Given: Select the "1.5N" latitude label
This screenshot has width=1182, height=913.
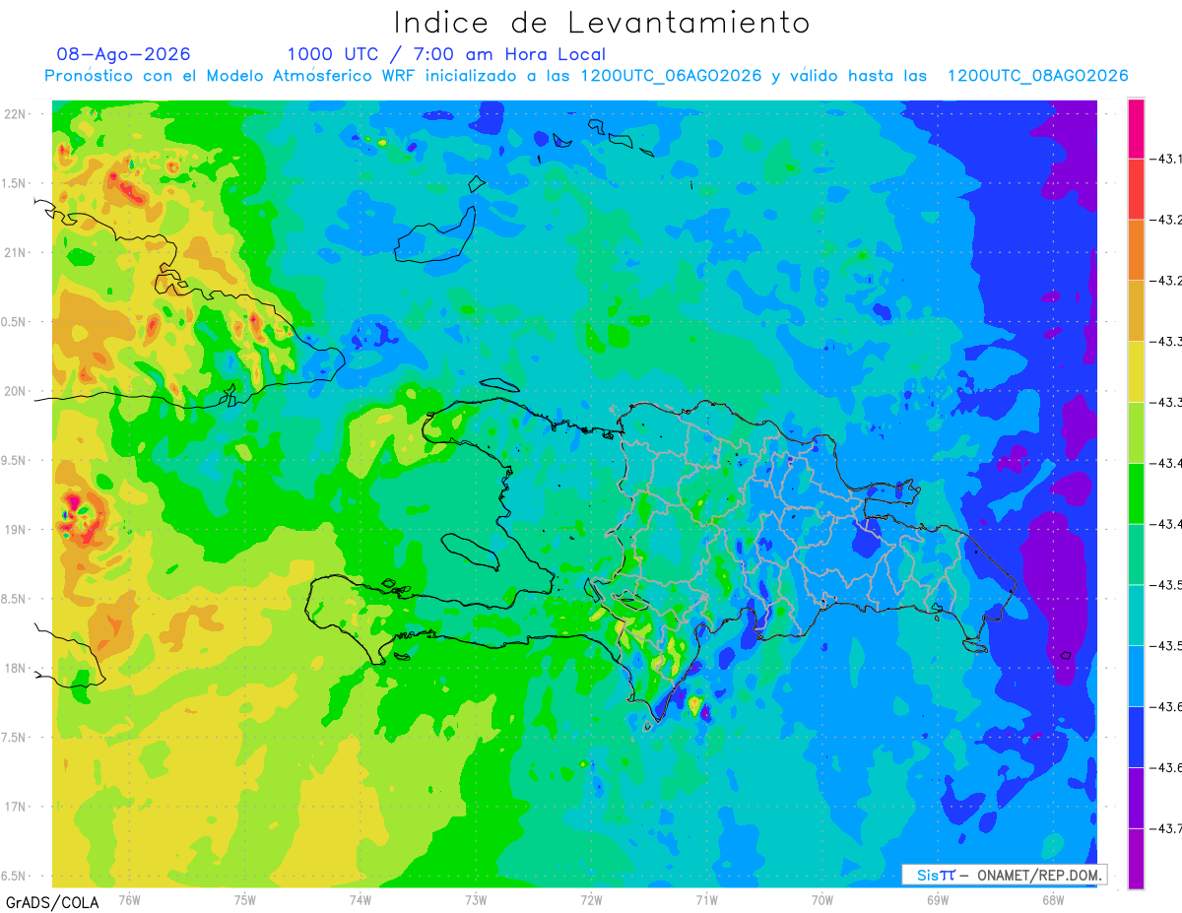Looking at the screenshot, I should [14, 183].
